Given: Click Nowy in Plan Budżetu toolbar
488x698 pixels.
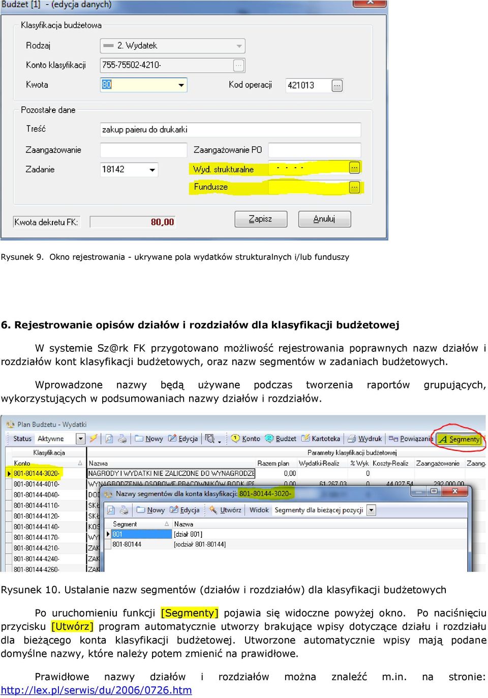Looking at the screenshot, I should (149, 438).
